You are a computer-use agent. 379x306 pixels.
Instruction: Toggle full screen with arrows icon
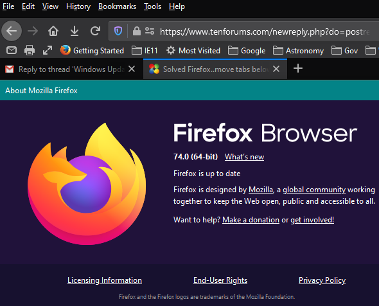(48, 50)
